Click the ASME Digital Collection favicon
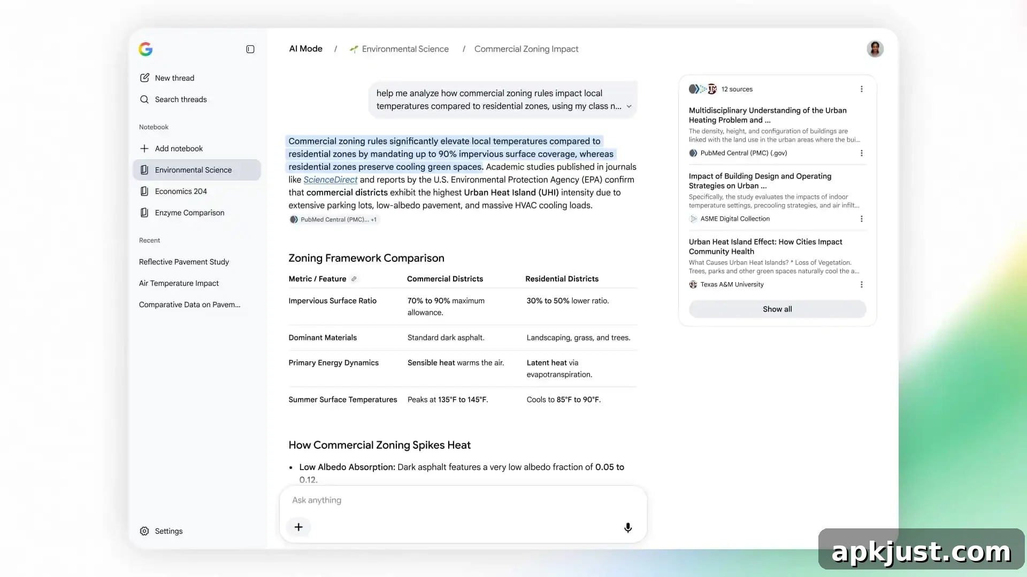This screenshot has height=577, width=1027. pos(693,219)
